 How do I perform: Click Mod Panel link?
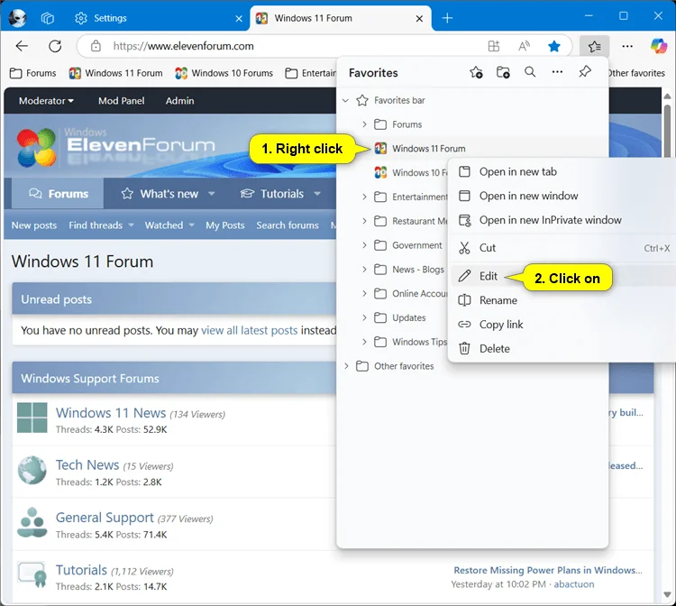click(x=121, y=100)
